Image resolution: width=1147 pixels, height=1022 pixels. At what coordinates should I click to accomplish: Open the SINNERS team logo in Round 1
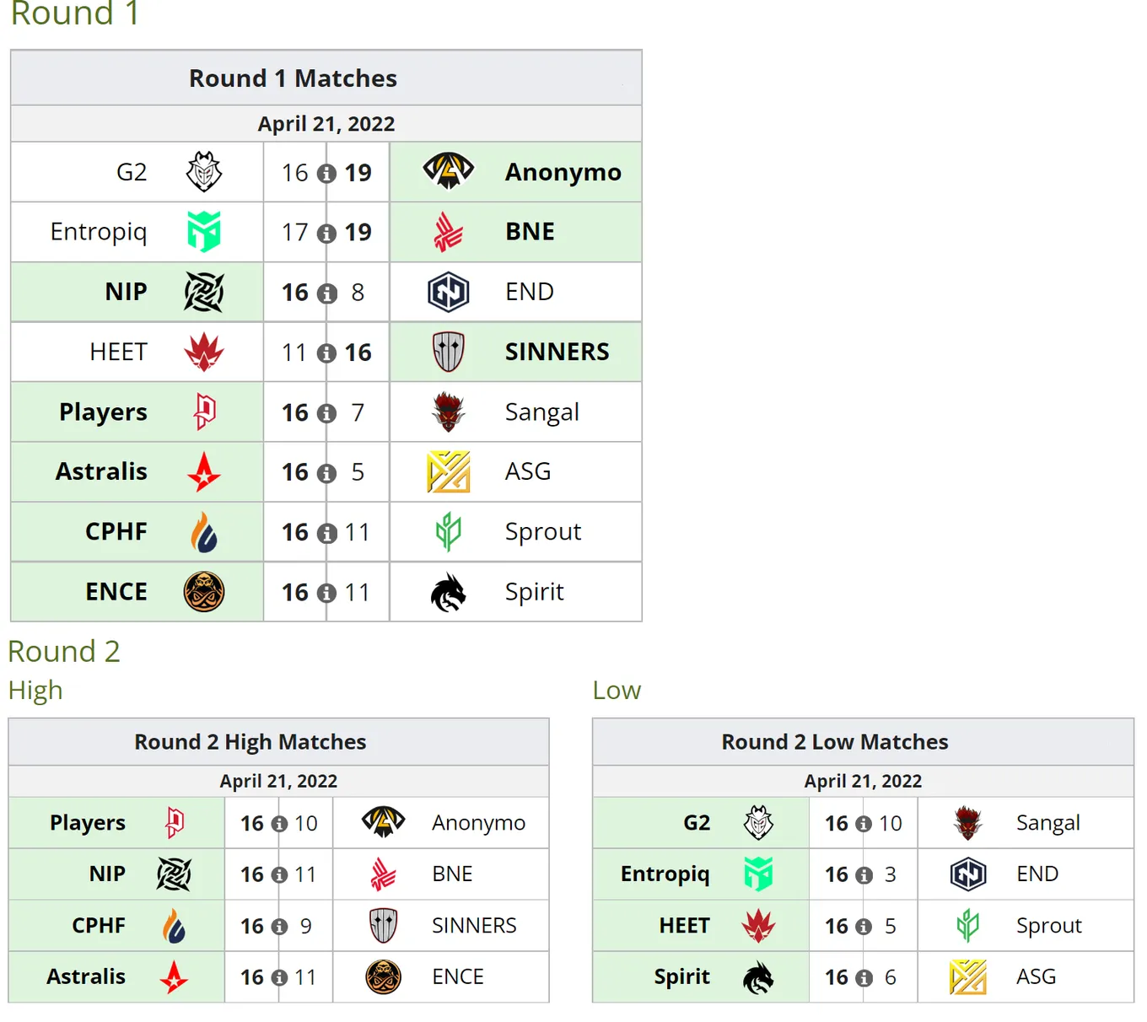point(449,352)
